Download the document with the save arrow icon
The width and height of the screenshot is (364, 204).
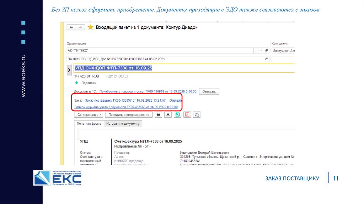(168, 115)
